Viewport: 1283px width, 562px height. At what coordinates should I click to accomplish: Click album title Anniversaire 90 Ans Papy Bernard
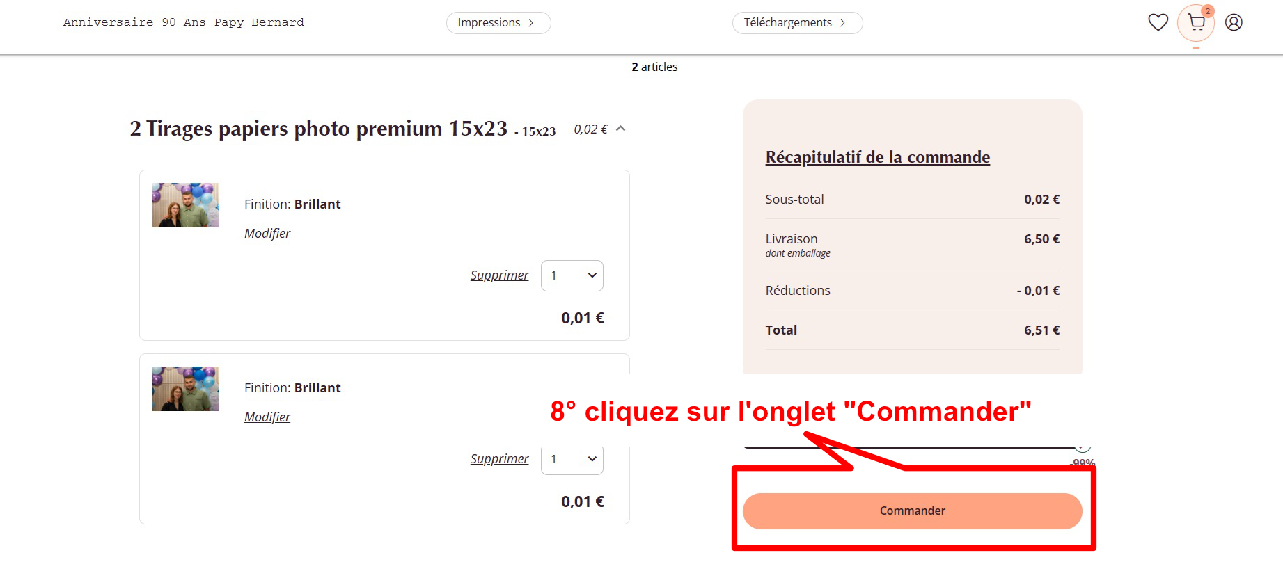(x=184, y=22)
